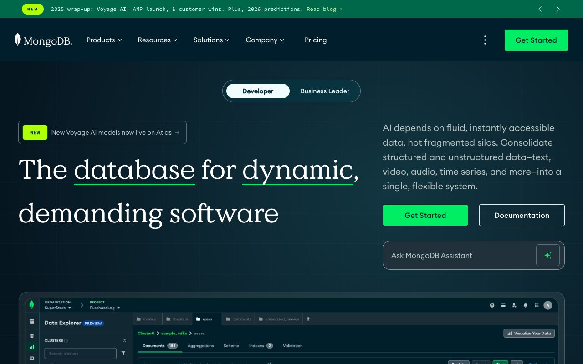
Task: Open the Company dropdown menu
Action: tap(265, 40)
